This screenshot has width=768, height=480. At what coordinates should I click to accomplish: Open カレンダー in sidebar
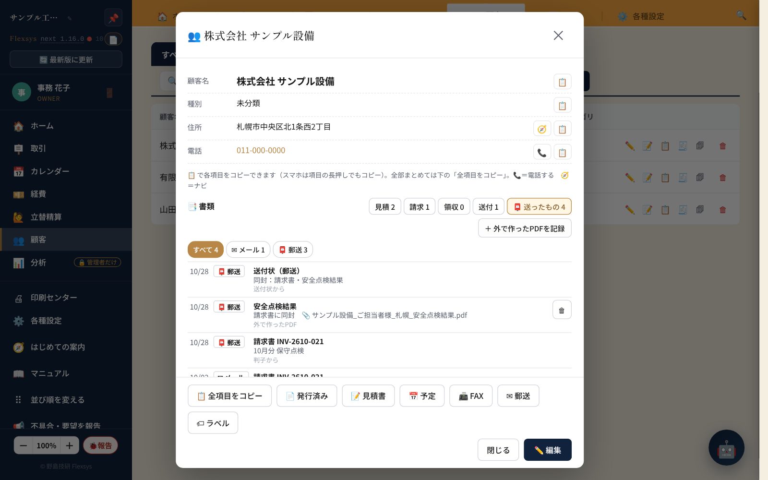[66, 171]
